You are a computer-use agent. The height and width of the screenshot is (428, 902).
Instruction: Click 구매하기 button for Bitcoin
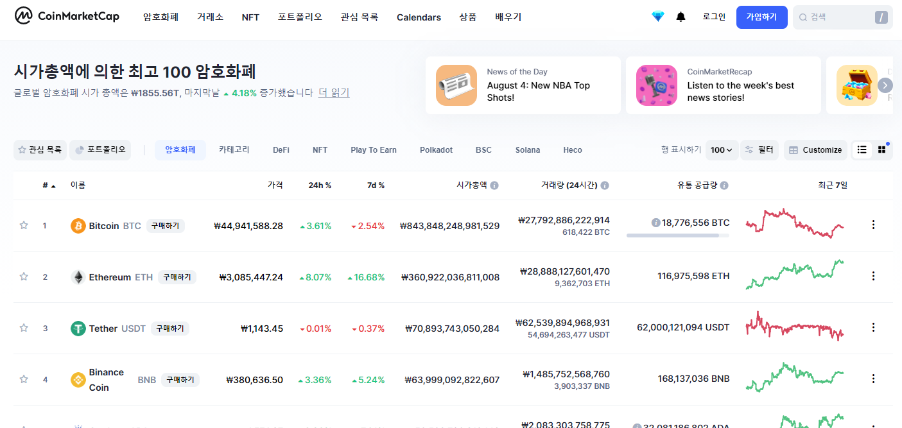pyautogui.click(x=166, y=226)
